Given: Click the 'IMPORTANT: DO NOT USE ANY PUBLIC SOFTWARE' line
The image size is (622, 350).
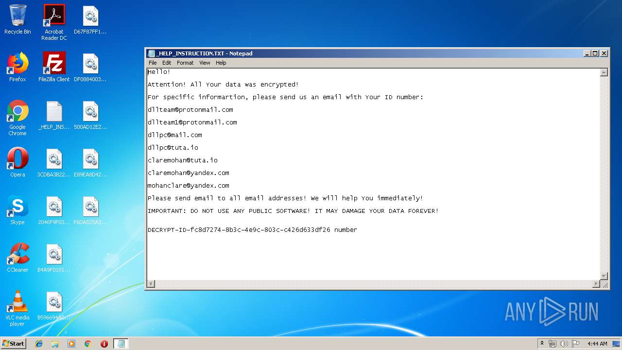Looking at the screenshot, I should (293, 211).
